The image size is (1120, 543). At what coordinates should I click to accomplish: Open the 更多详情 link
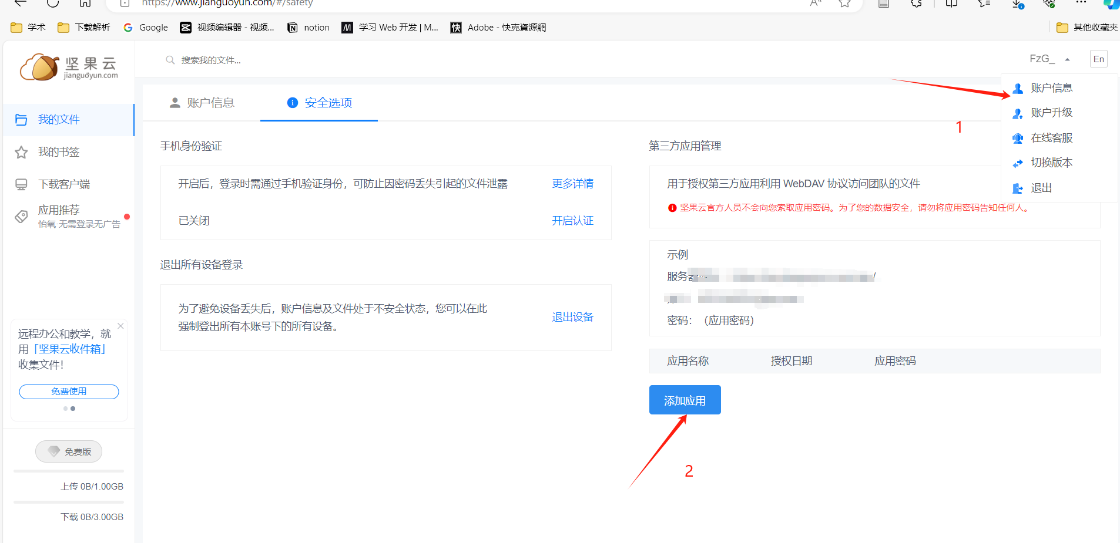click(572, 184)
